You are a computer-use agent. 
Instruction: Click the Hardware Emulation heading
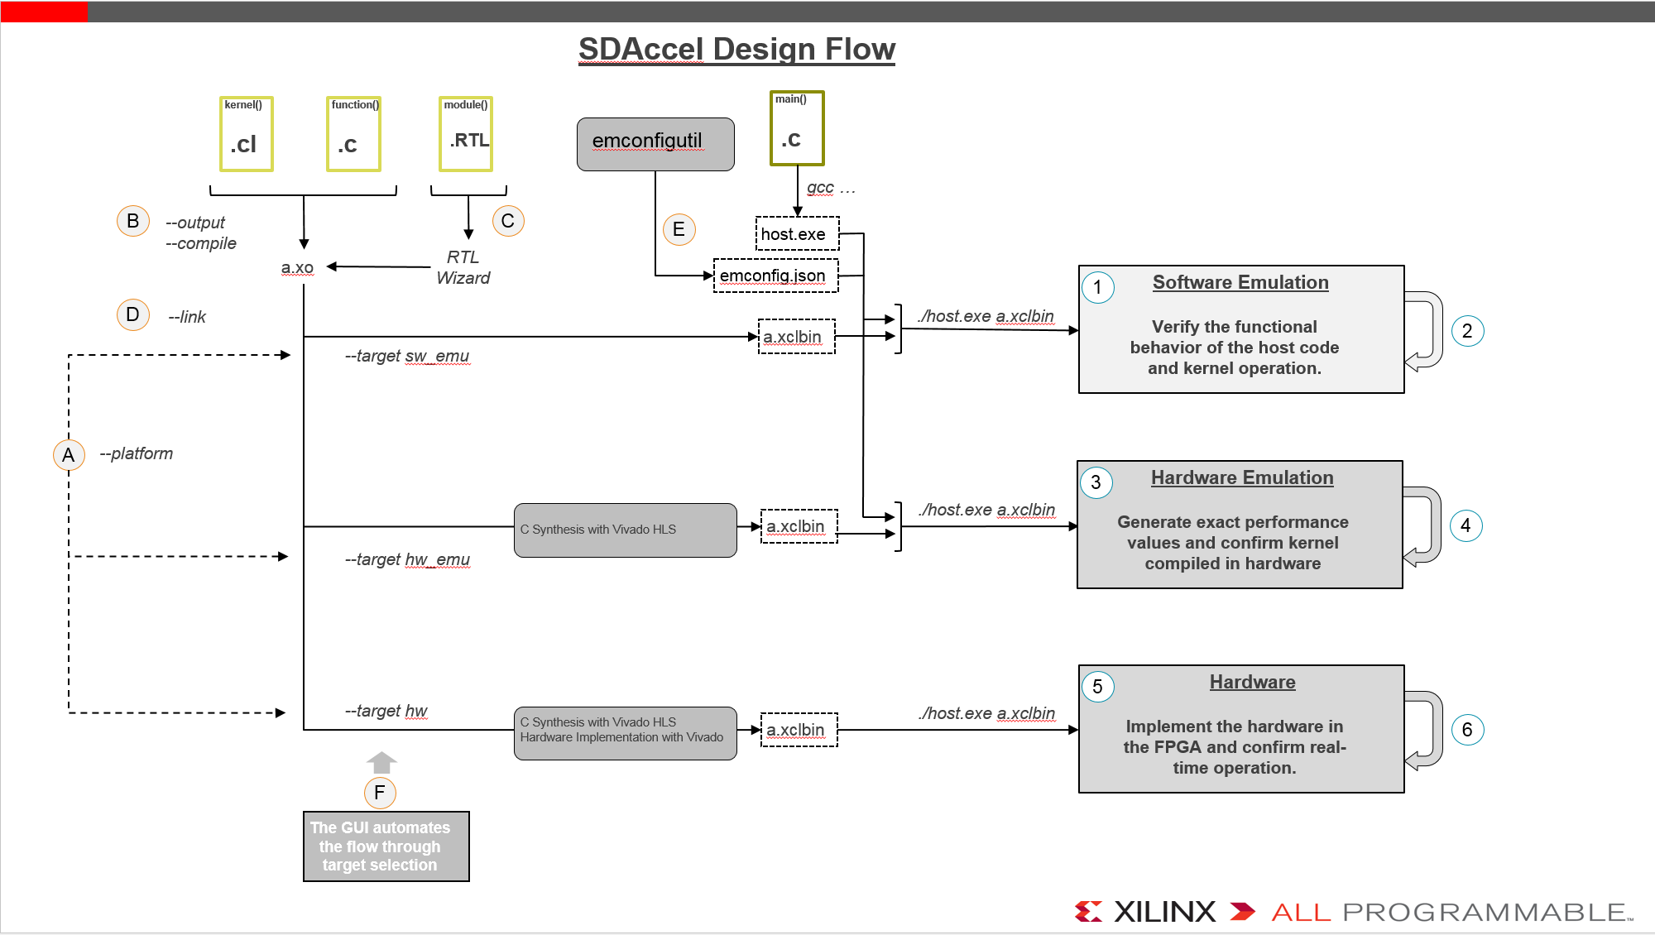(x=1242, y=478)
